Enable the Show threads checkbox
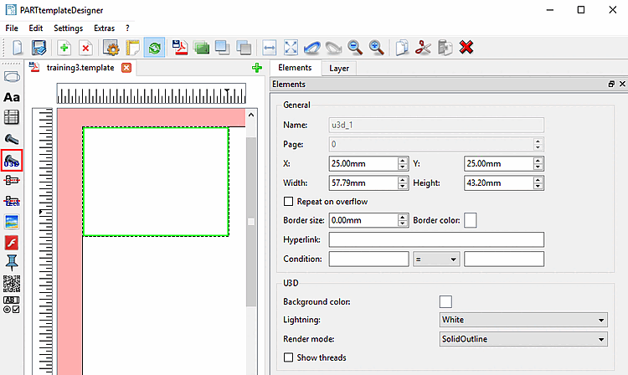Viewport: 628px width, 375px height. pyautogui.click(x=288, y=357)
